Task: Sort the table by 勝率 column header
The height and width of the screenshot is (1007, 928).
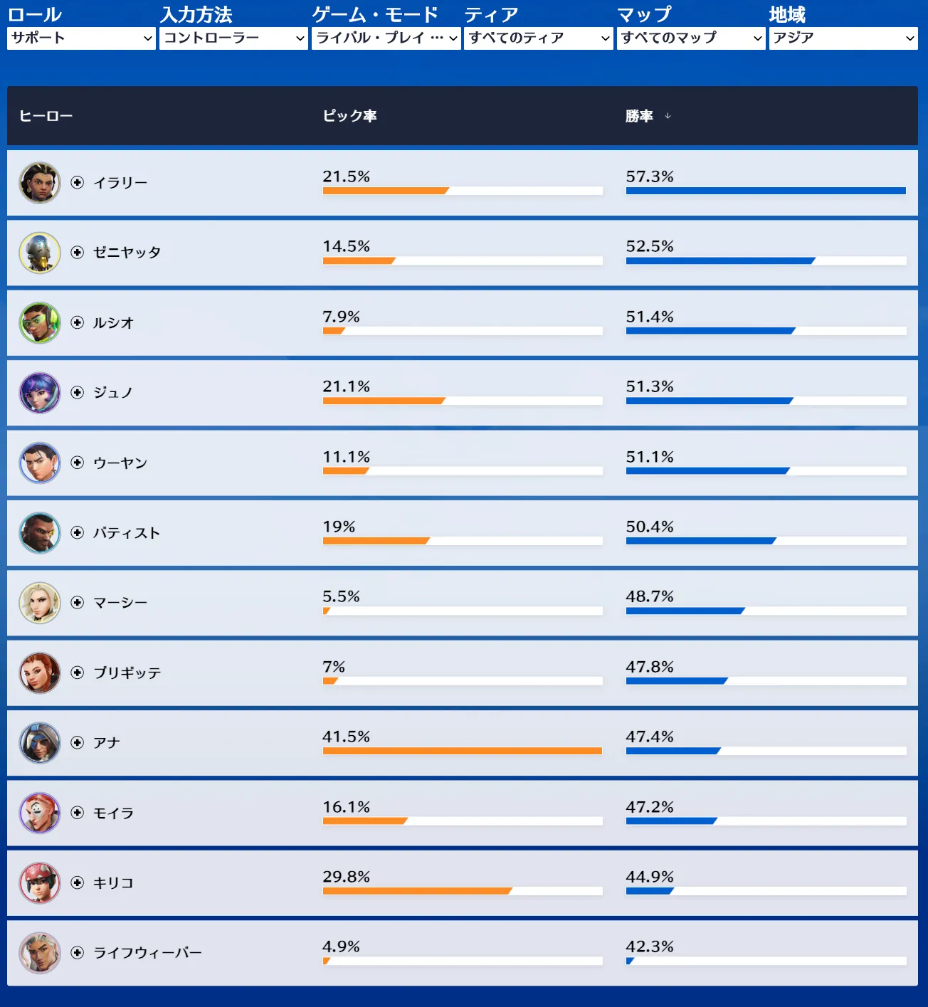Action: click(640, 116)
